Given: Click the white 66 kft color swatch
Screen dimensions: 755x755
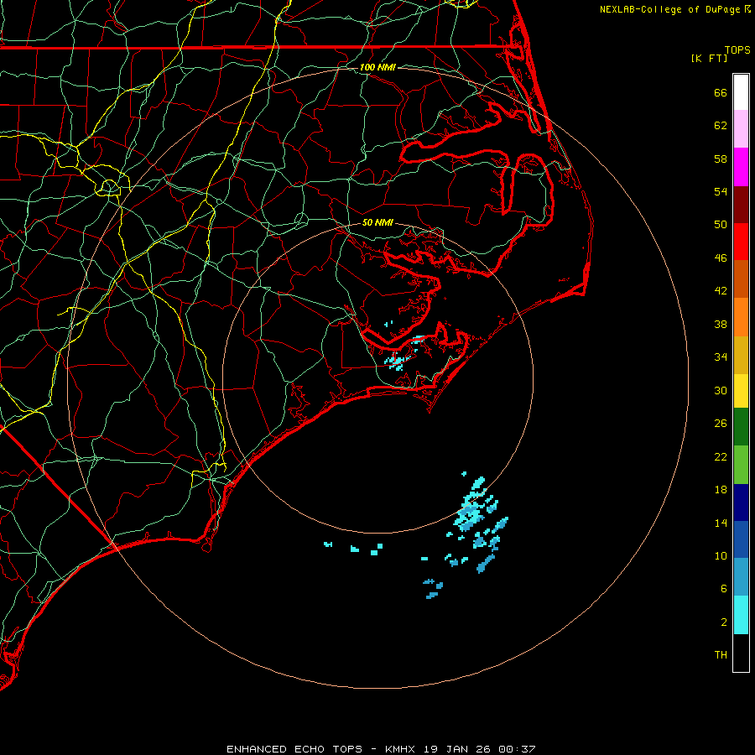Looking at the screenshot, I should [741, 92].
